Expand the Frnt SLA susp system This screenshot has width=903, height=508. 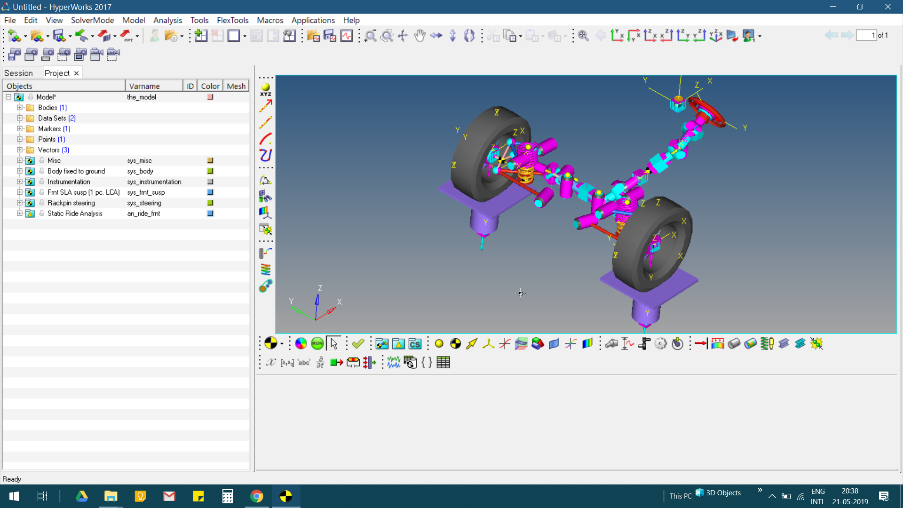(x=19, y=192)
